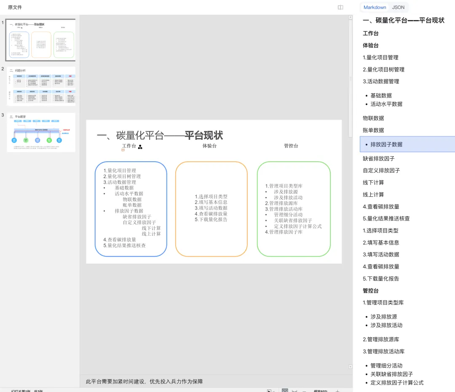
Task: Click the slide title 碳量化平台——平台现状
Action: click(x=160, y=135)
